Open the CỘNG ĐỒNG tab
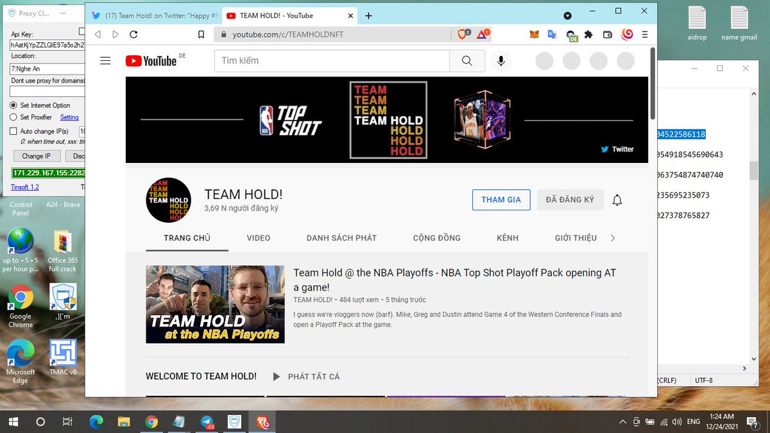Viewport: 770px width, 433px height. coord(437,238)
